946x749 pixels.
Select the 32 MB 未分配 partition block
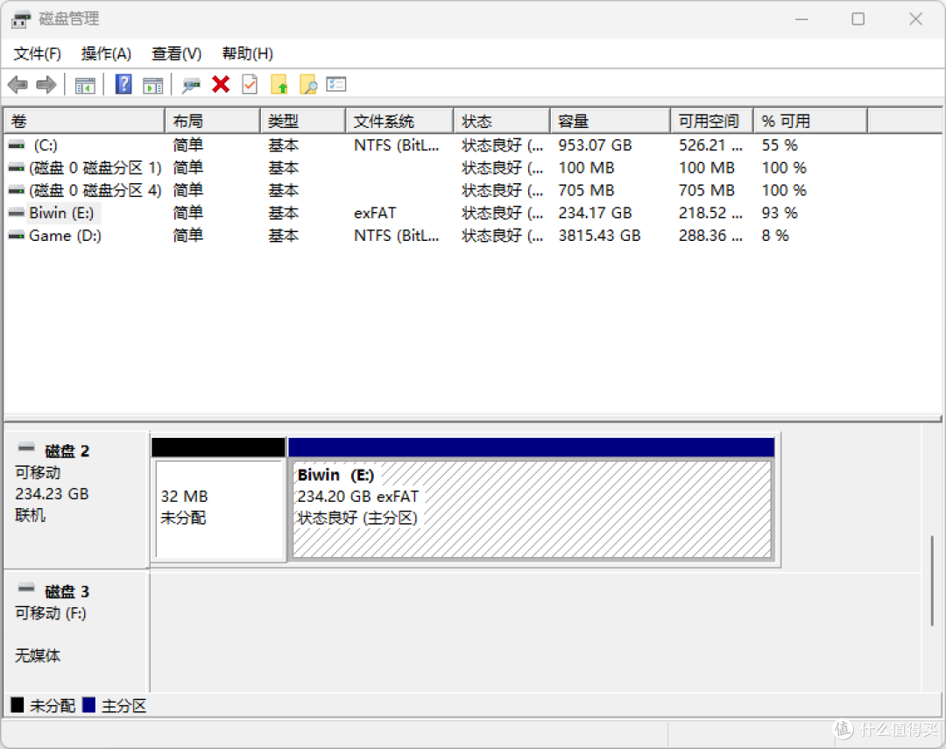(x=218, y=499)
